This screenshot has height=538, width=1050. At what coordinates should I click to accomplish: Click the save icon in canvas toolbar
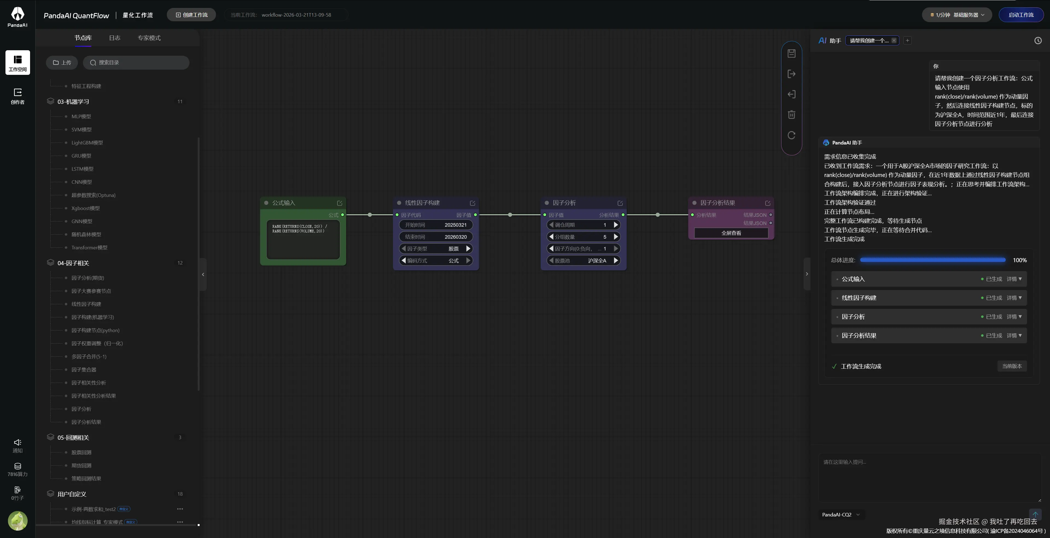[791, 54]
